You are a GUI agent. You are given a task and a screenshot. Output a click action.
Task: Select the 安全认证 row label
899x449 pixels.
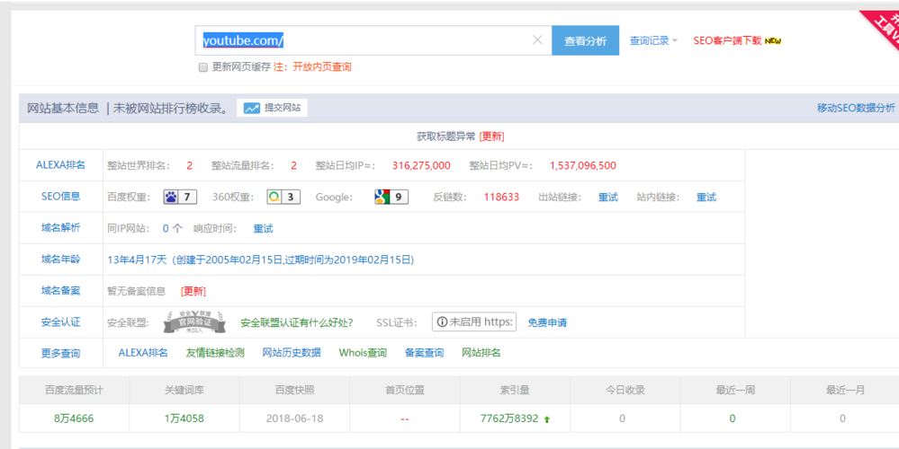coord(61,322)
